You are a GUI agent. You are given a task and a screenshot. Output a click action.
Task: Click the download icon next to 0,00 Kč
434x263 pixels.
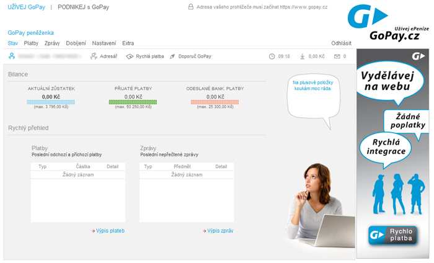[x=303, y=56]
